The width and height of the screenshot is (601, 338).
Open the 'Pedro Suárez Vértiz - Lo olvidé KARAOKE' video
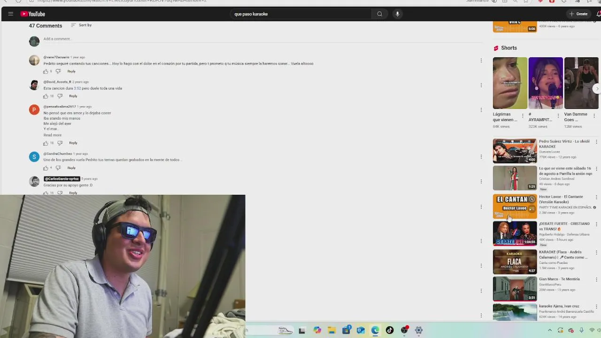click(515, 151)
